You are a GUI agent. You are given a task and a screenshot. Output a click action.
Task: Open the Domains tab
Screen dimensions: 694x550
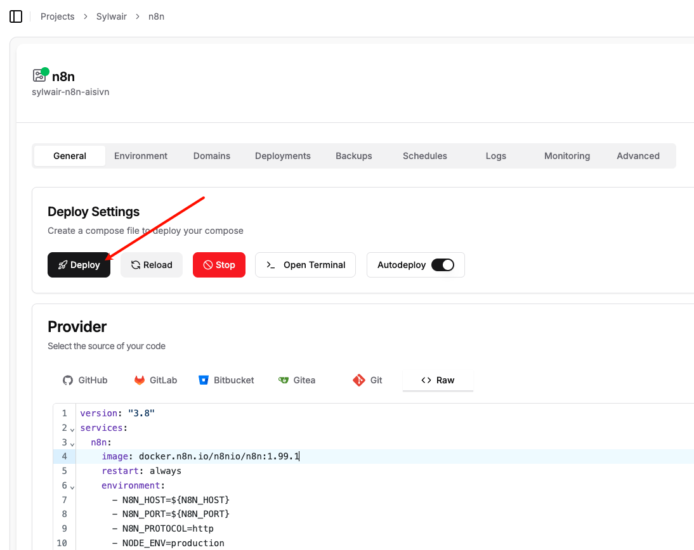pyautogui.click(x=212, y=156)
